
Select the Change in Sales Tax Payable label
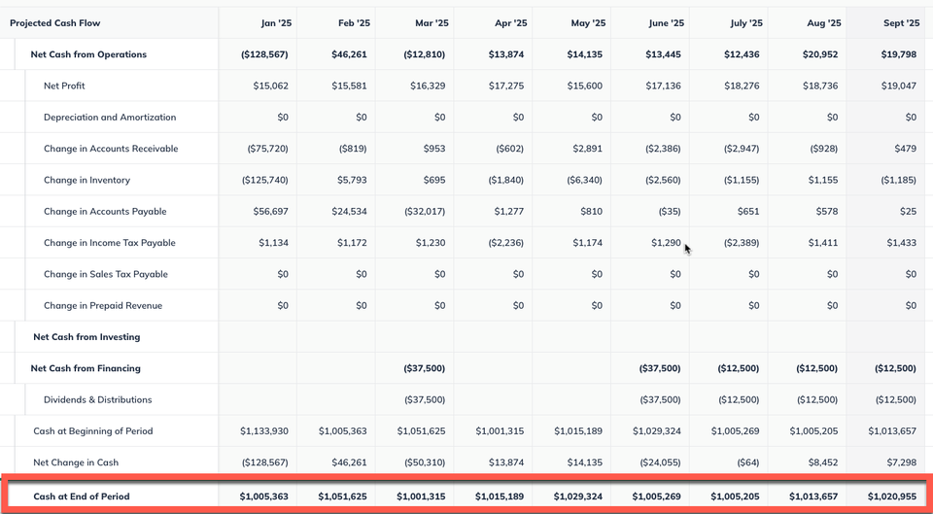[105, 274]
